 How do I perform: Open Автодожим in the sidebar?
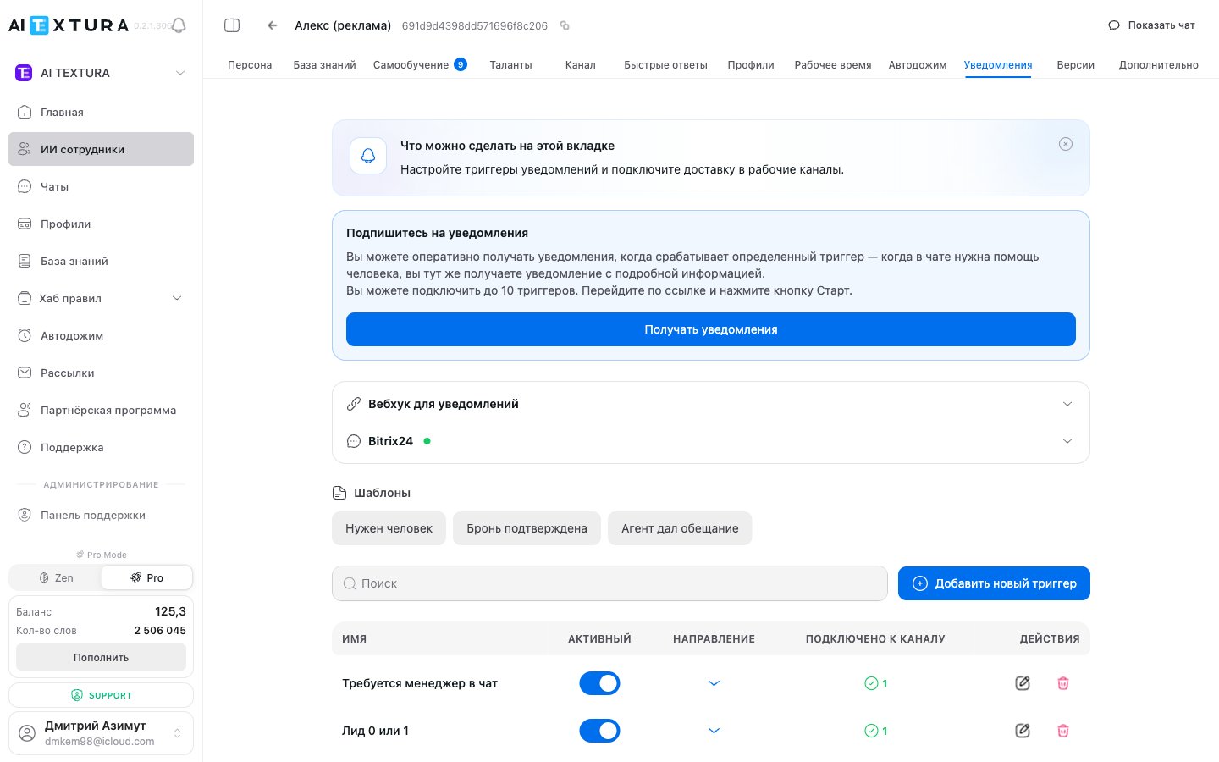102,335
